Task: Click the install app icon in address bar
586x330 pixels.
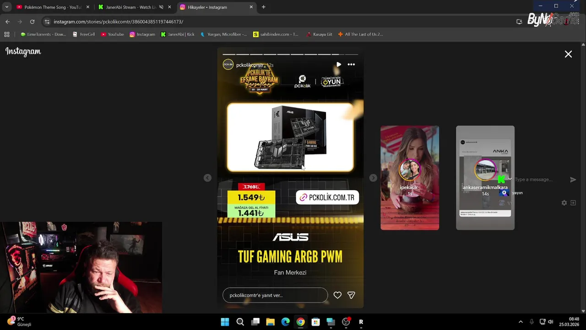Action: click(519, 22)
